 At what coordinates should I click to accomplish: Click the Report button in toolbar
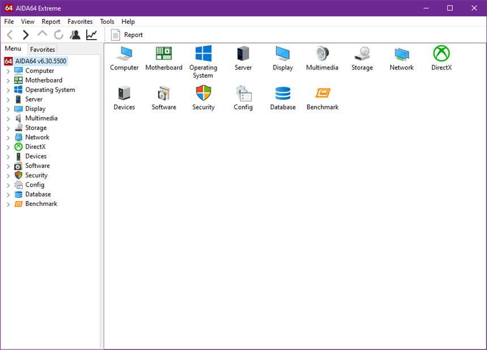(127, 34)
